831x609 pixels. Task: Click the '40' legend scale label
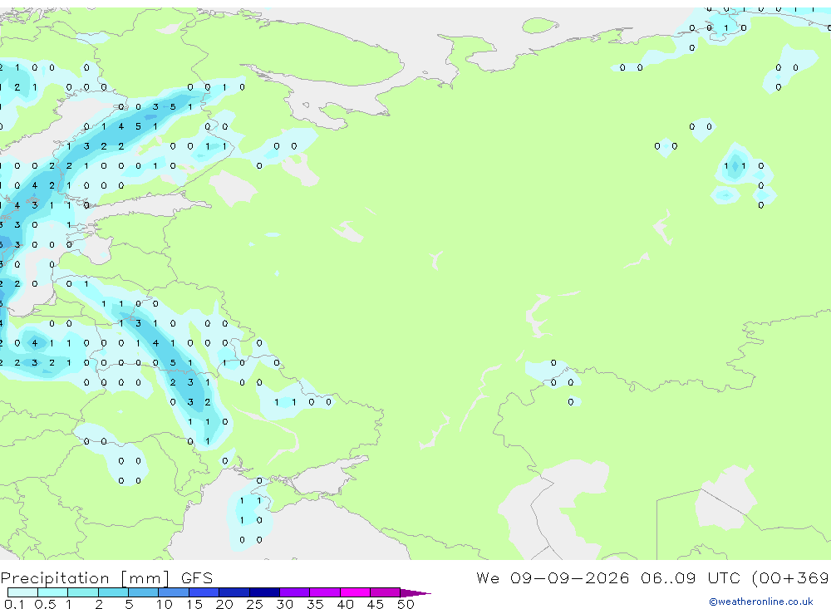345,604
